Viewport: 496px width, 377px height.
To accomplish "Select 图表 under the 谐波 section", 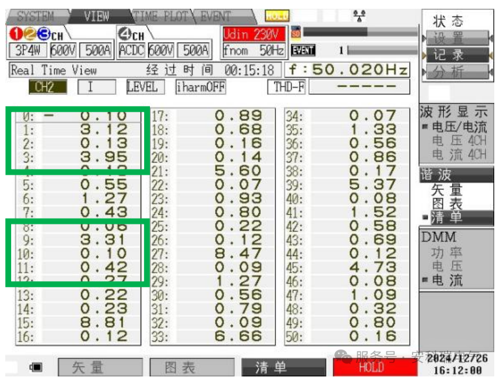I will (447, 204).
